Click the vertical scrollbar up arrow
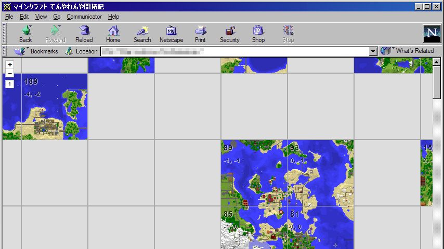Viewport: 444px width, 249px height. 436,61
